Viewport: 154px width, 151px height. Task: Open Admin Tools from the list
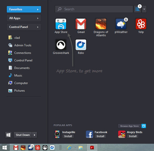pyautogui.click(x=20, y=45)
